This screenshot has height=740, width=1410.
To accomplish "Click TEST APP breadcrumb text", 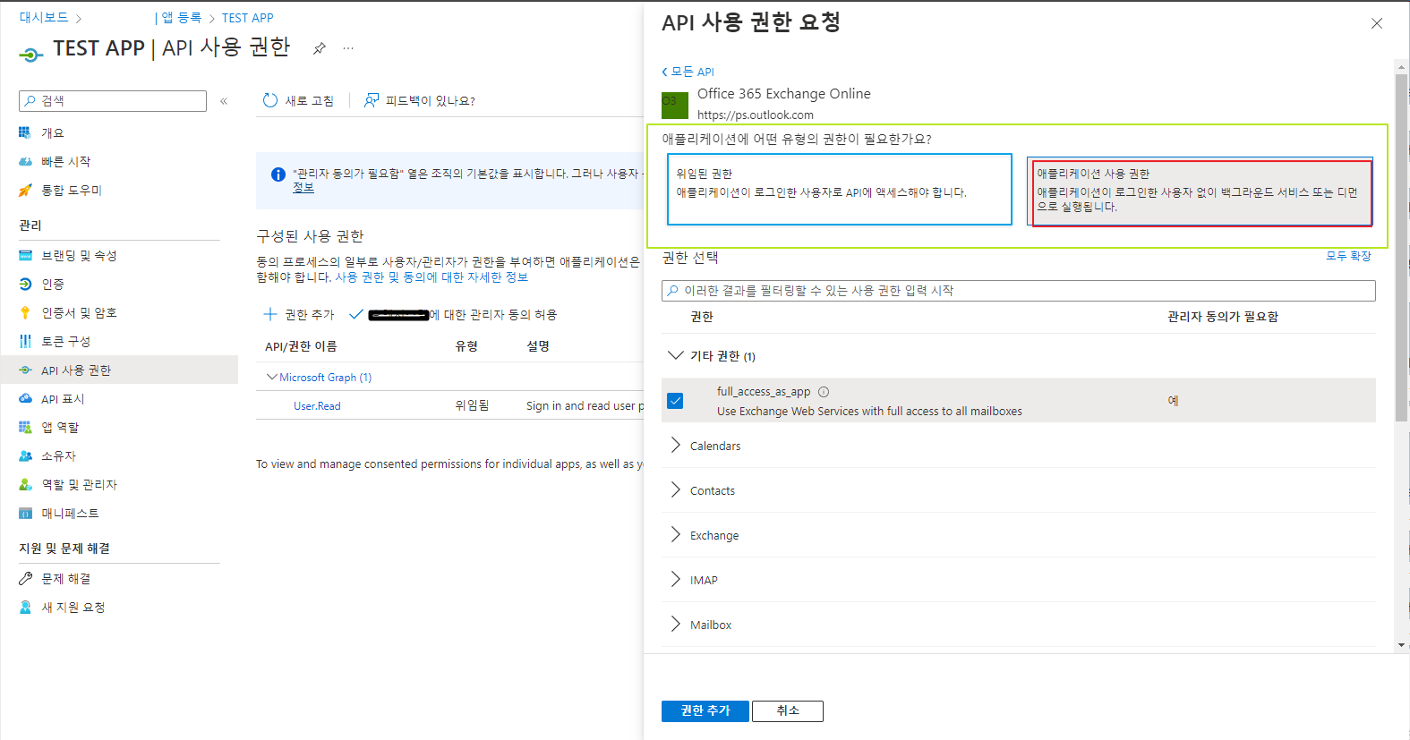I will (247, 18).
